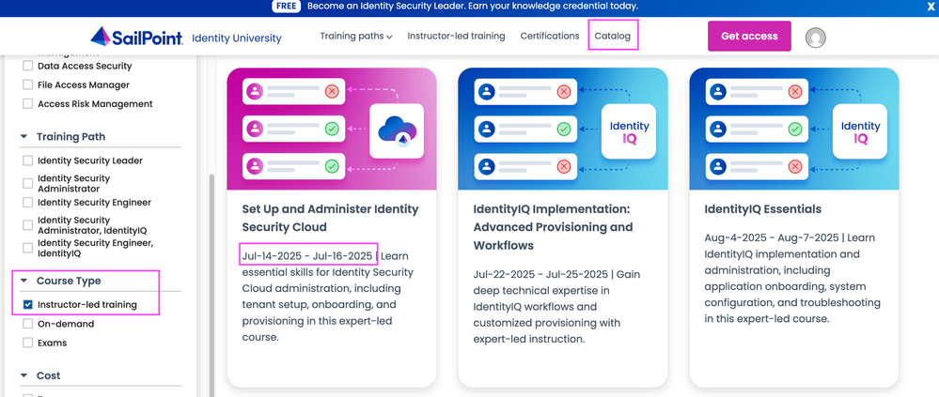The width and height of the screenshot is (939, 397).
Task: Go to the Catalog tab
Action: 612,37
